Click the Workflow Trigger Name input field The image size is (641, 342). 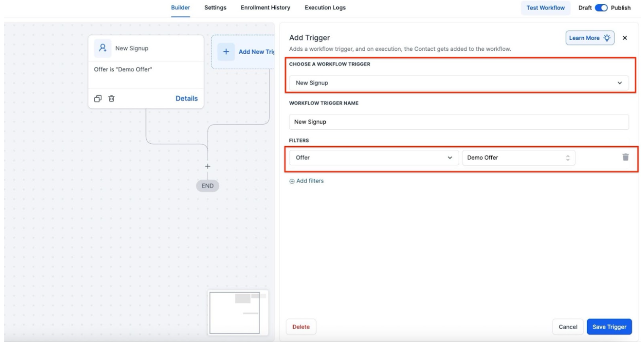(x=458, y=122)
